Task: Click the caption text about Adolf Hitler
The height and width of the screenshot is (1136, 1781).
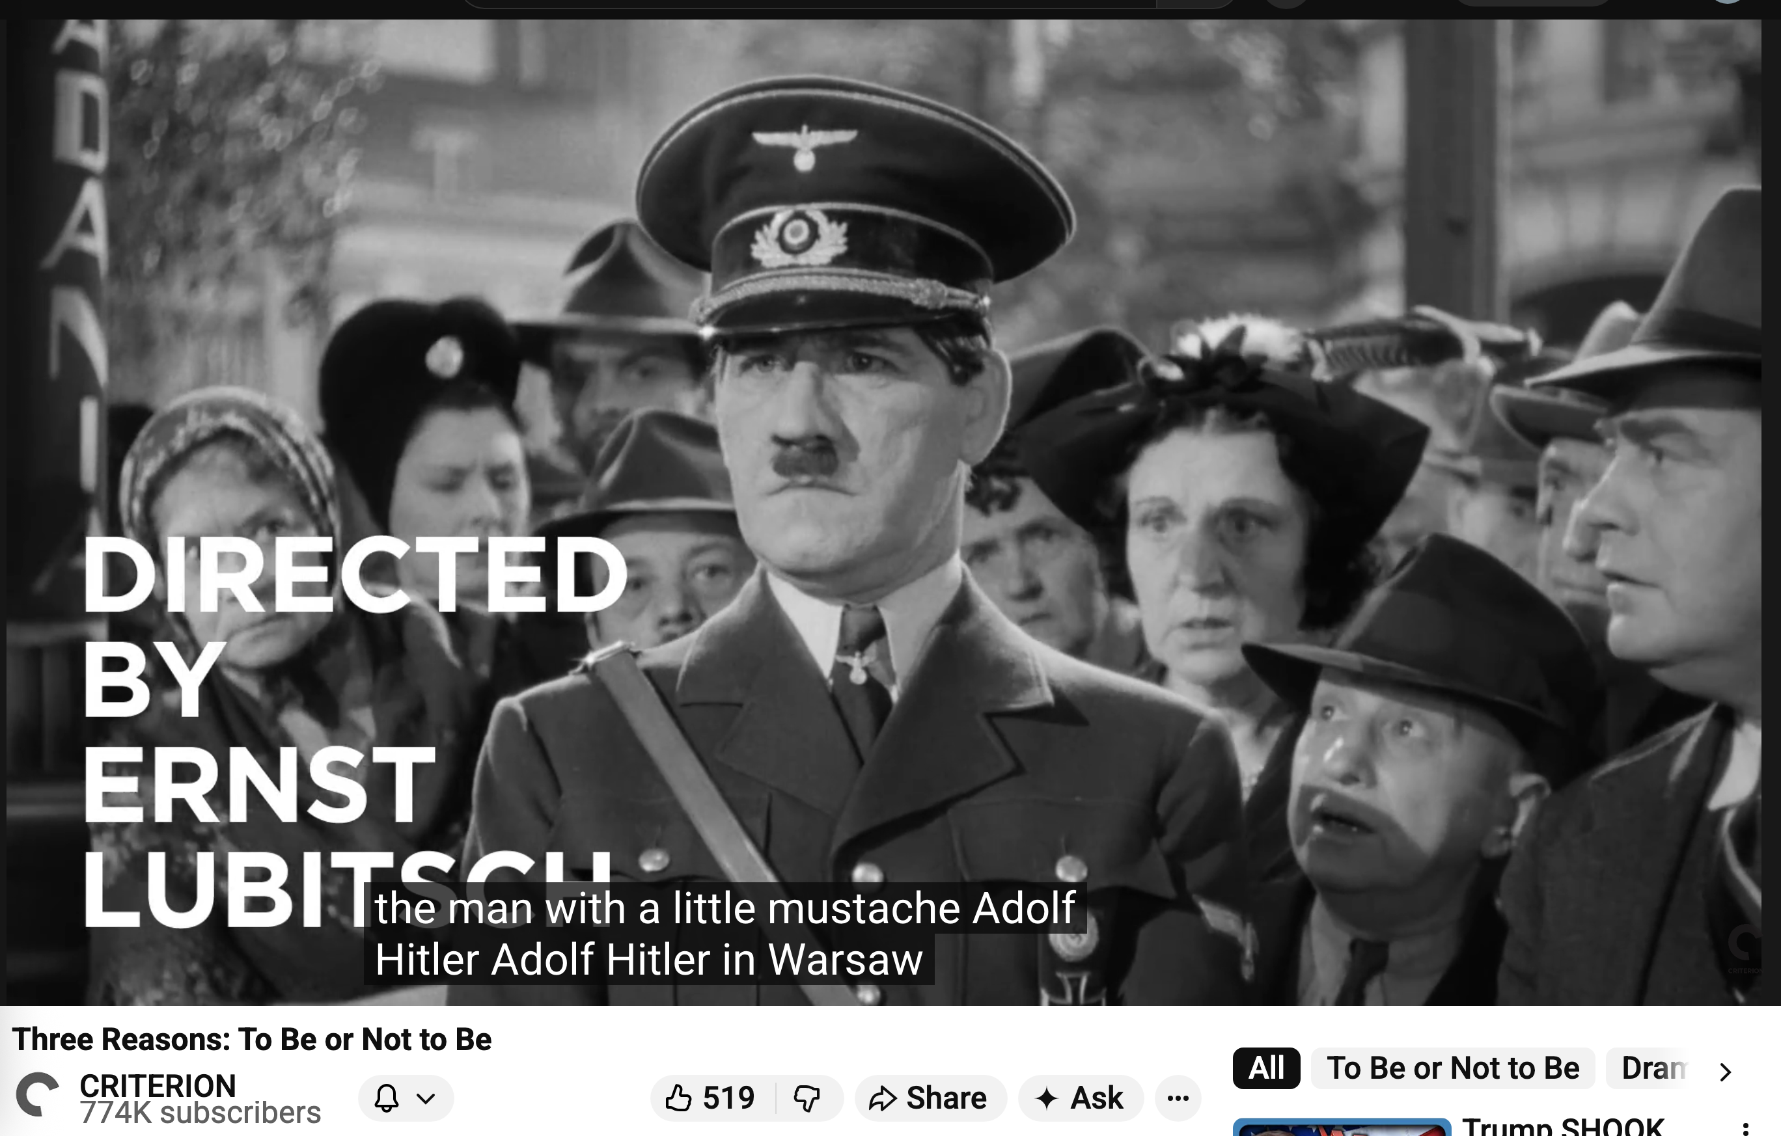Action: click(x=725, y=933)
